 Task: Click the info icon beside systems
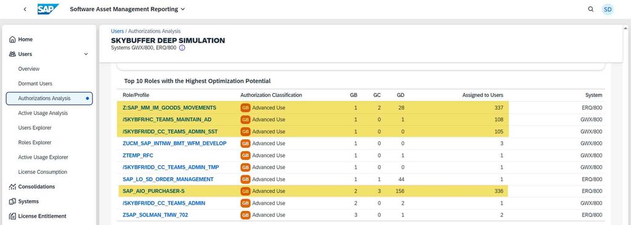point(182,47)
